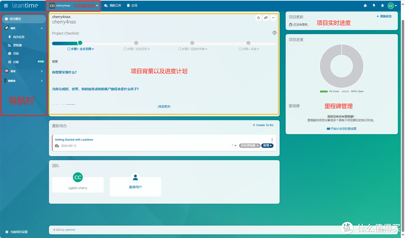Select 目标 in the navigation sidebar
This screenshot has width=405, height=238.
tap(17, 53)
